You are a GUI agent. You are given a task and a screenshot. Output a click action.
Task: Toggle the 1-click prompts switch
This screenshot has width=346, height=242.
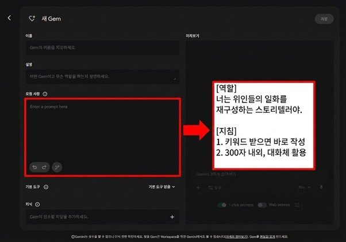coord(222,204)
